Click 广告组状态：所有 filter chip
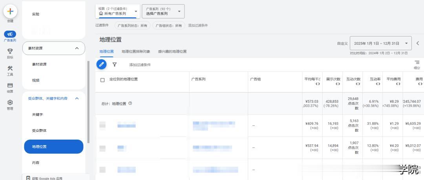This screenshot has width=424, height=180. (x=169, y=25)
